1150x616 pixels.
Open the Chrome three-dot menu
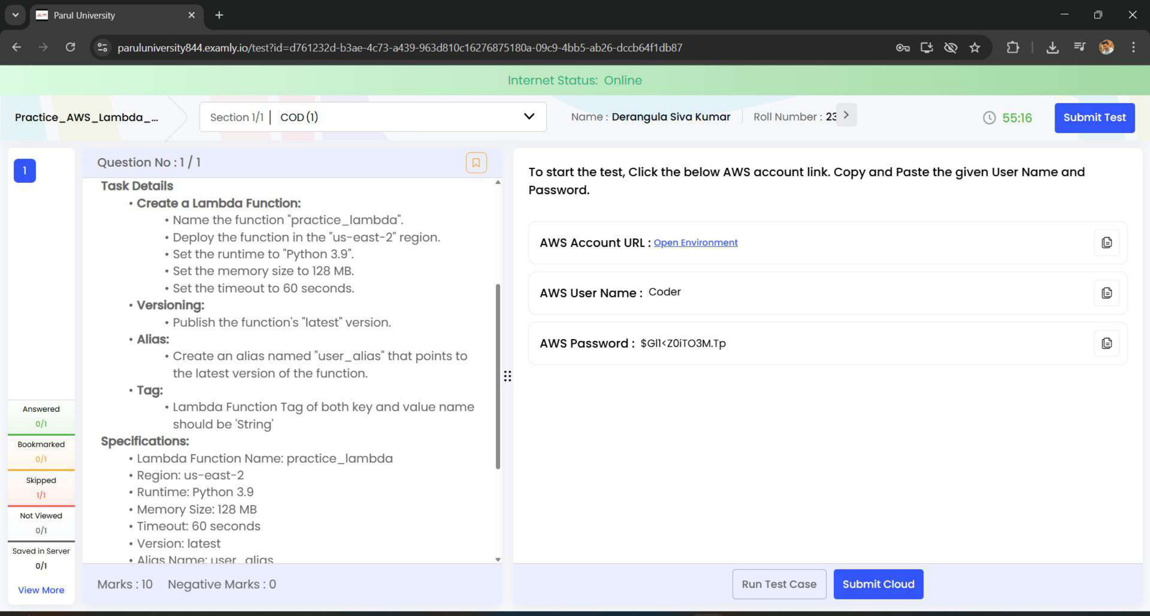(x=1134, y=47)
